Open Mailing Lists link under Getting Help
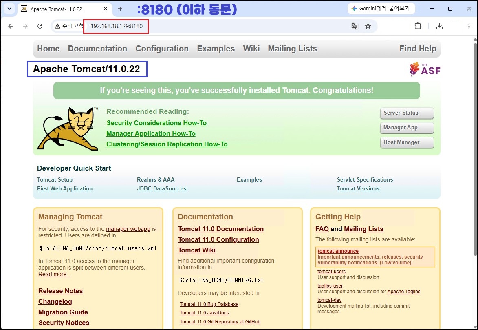478x330 pixels. click(x=363, y=229)
